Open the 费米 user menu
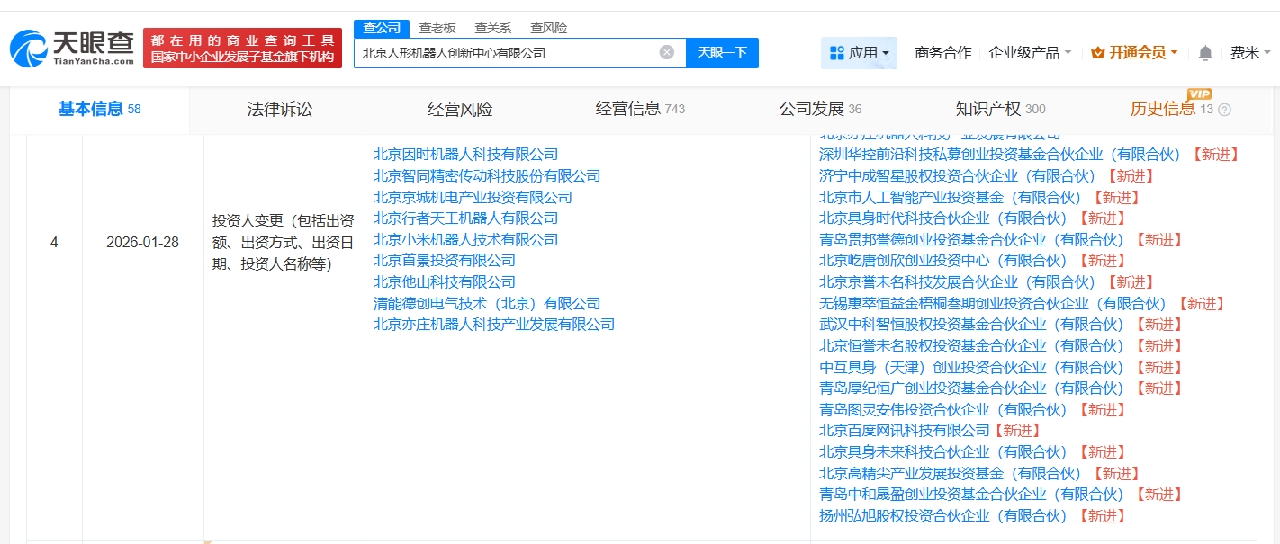The width and height of the screenshot is (1280, 544). (1244, 53)
